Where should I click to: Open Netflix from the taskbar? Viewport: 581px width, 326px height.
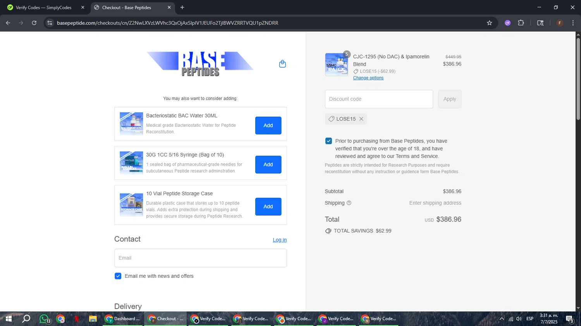click(x=77, y=319)
